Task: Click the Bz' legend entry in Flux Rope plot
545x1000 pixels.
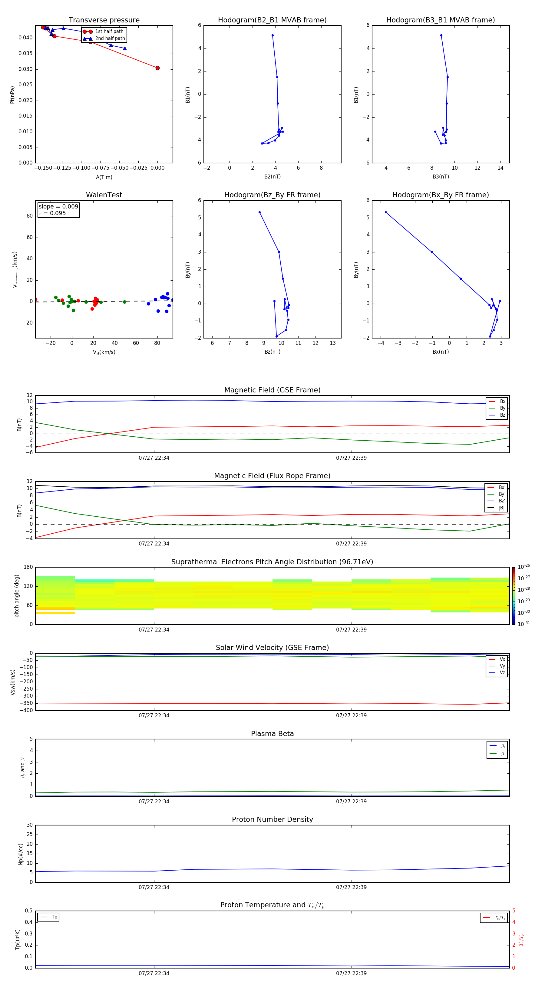Action: point(496,501)
